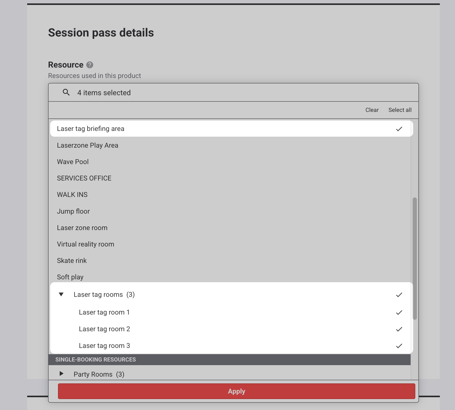Click the Resource help question-mark icon
Screen dimensions: 455x410
click(x=90, y=65)
